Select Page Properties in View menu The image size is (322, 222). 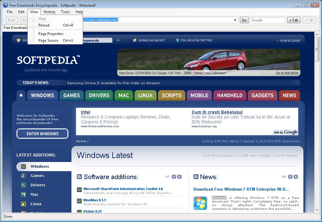(x=55, y=34)
